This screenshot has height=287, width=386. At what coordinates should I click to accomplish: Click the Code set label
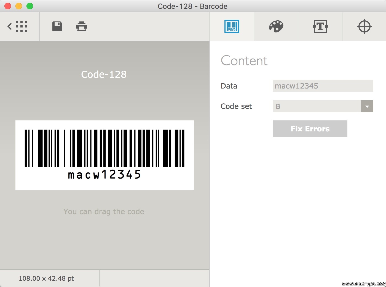coord(236,106)
